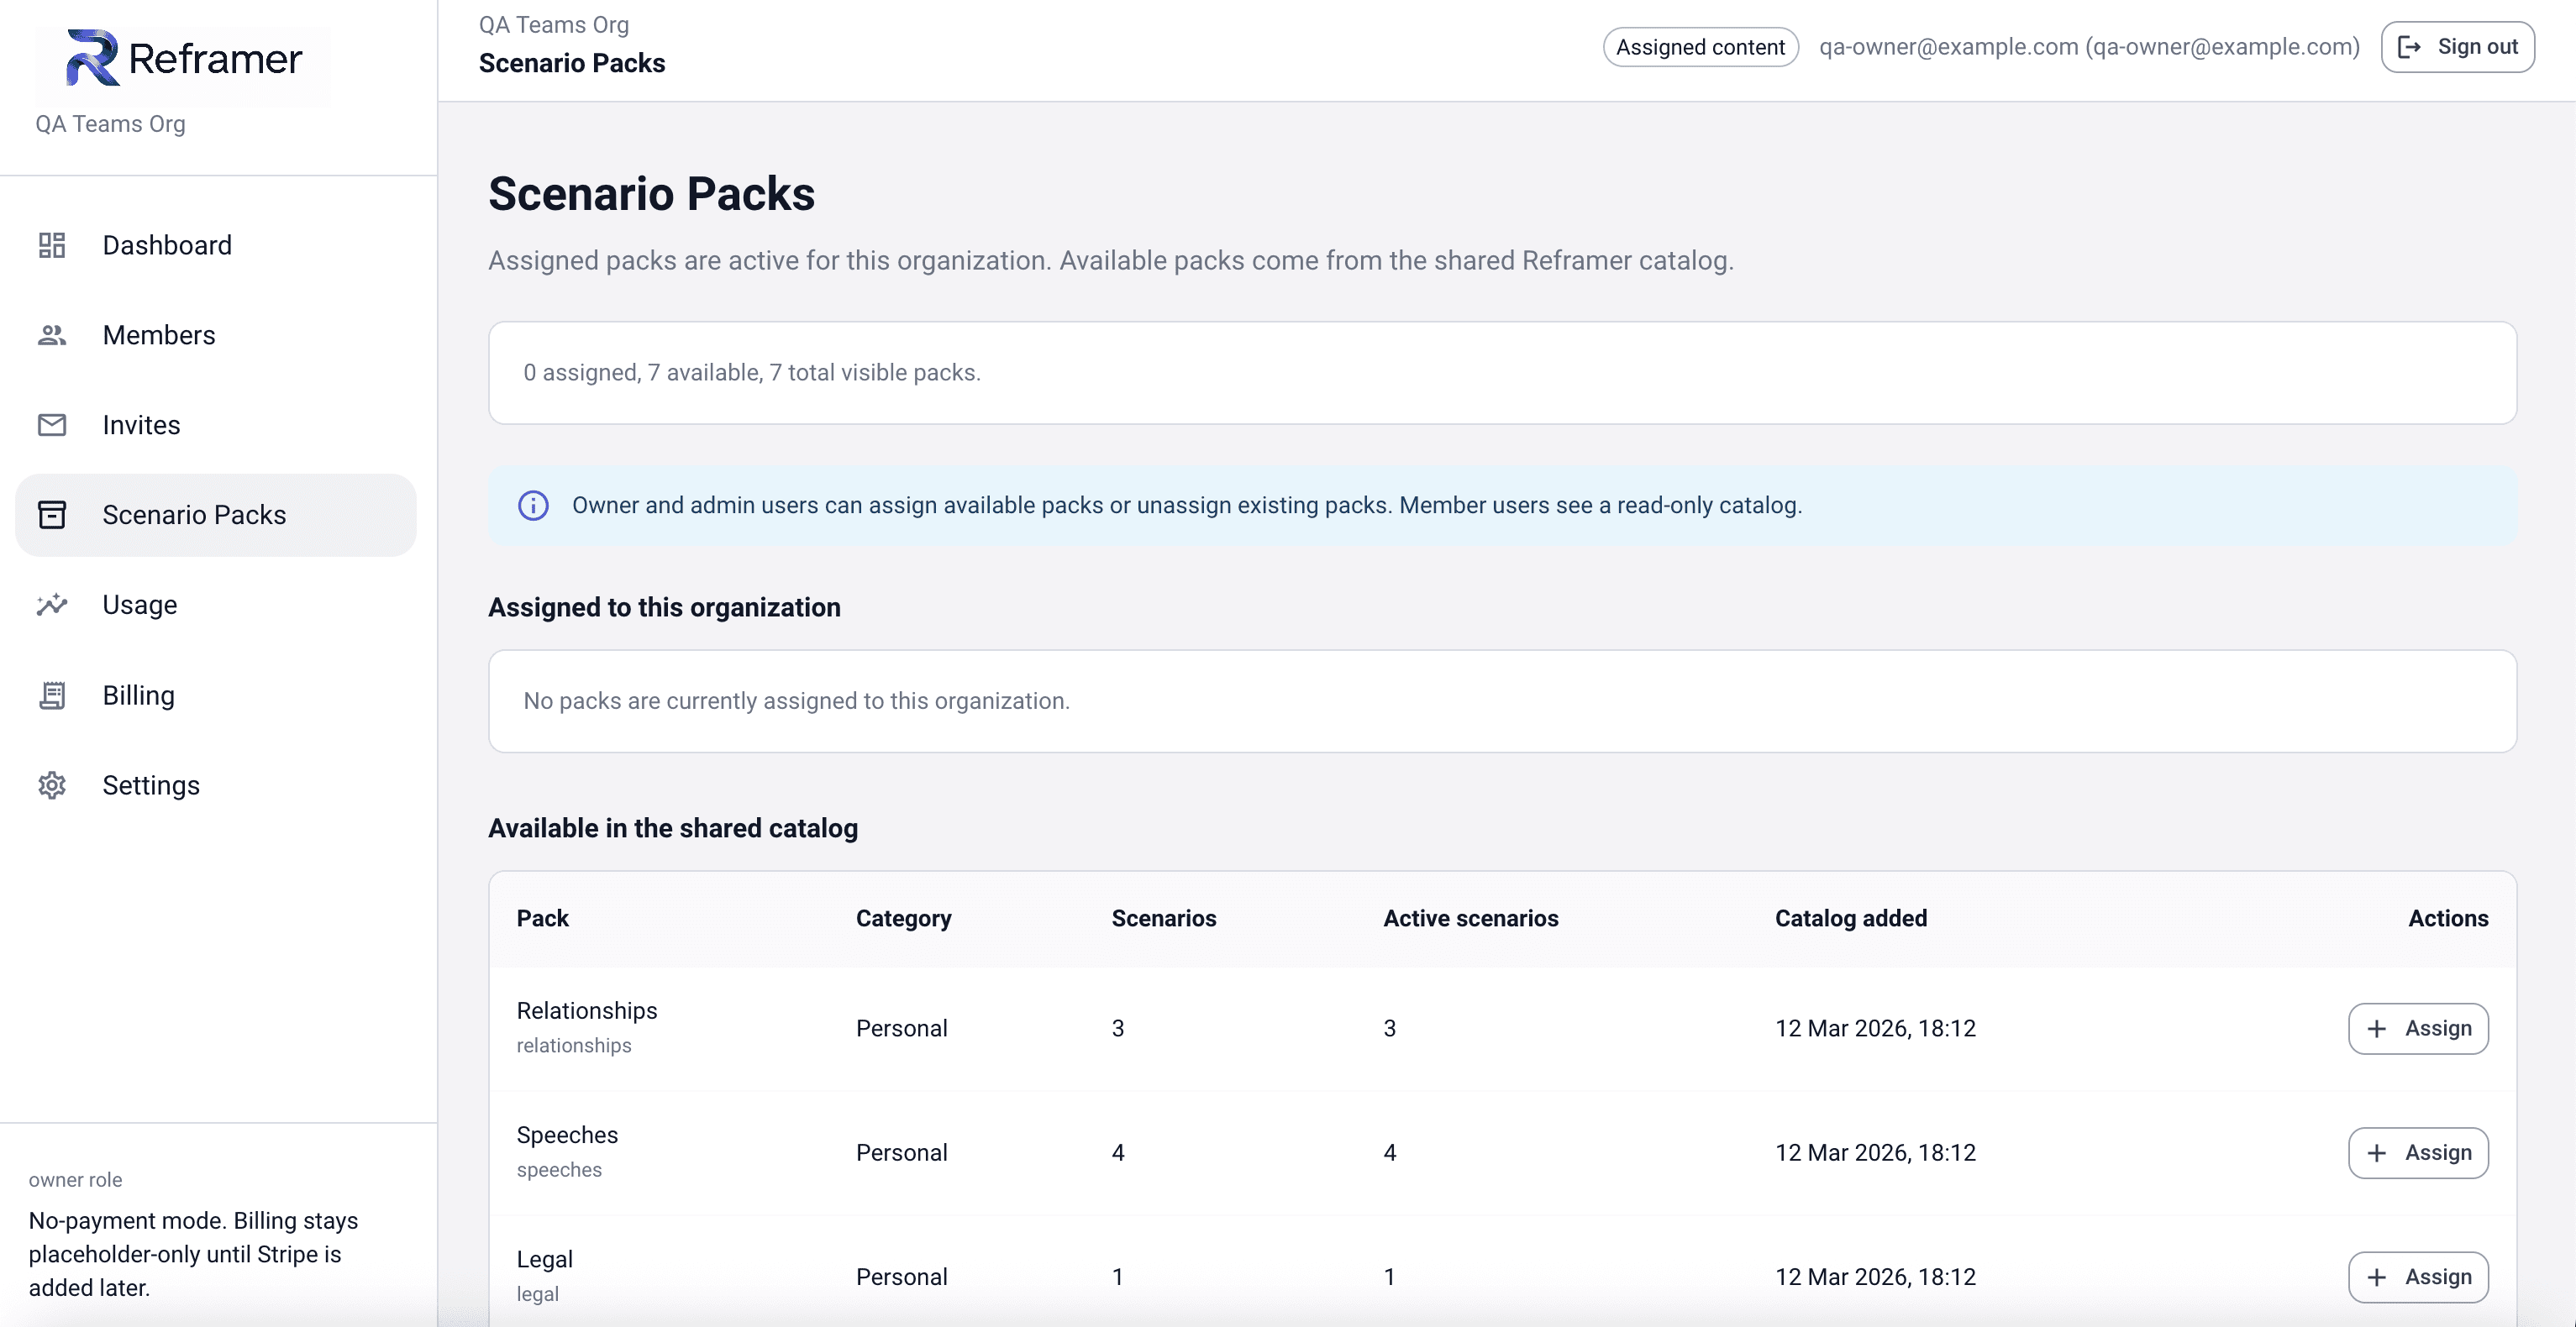Click the Assigned content badge
This screenshot has width=2576, height=1327.
(1700, 47)
